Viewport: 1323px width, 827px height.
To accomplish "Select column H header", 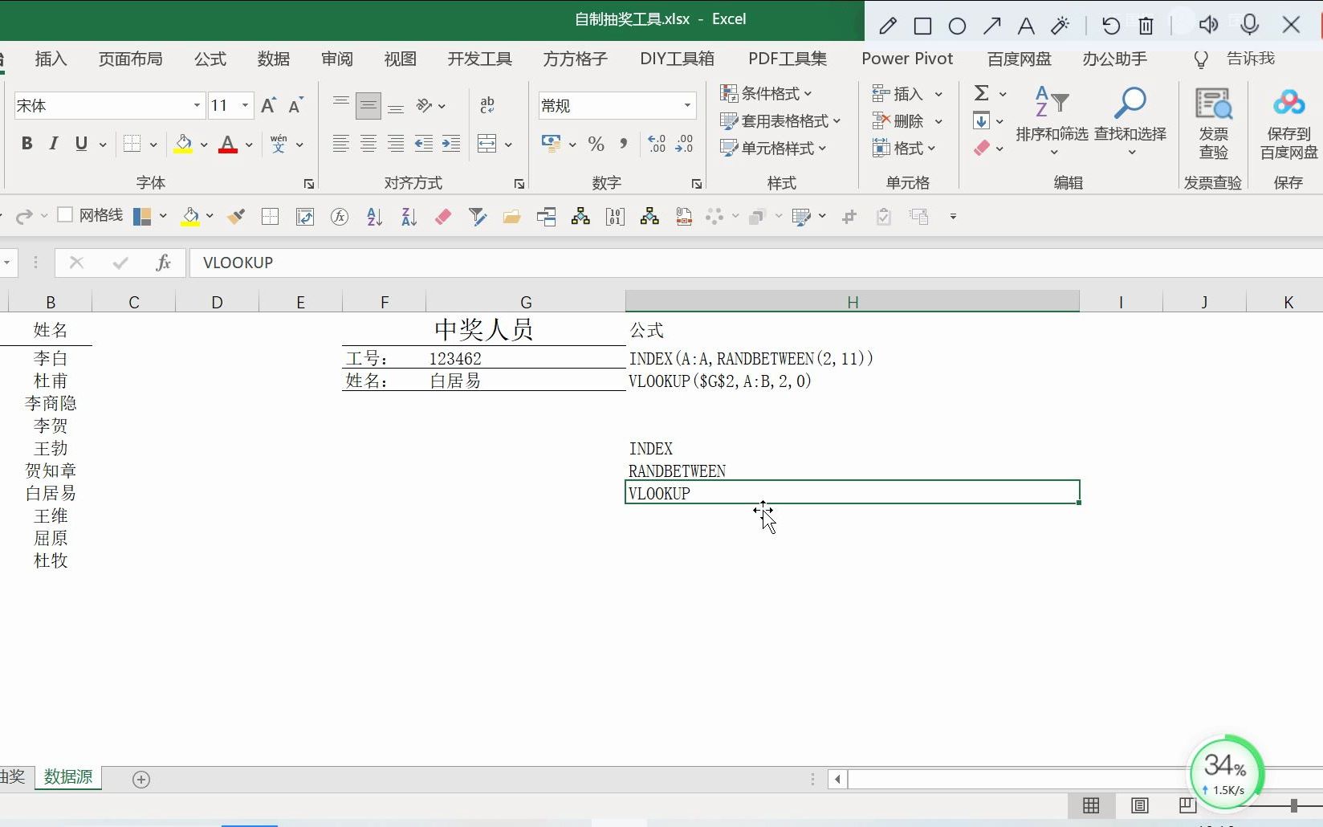I will point(852,302).
